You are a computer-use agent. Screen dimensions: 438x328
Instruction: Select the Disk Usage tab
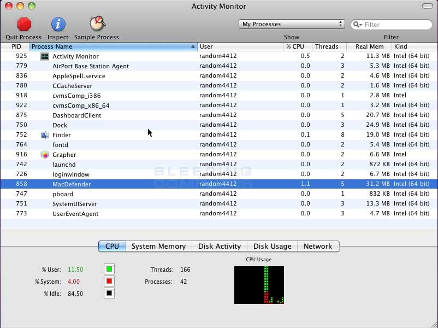pos(273,247)
